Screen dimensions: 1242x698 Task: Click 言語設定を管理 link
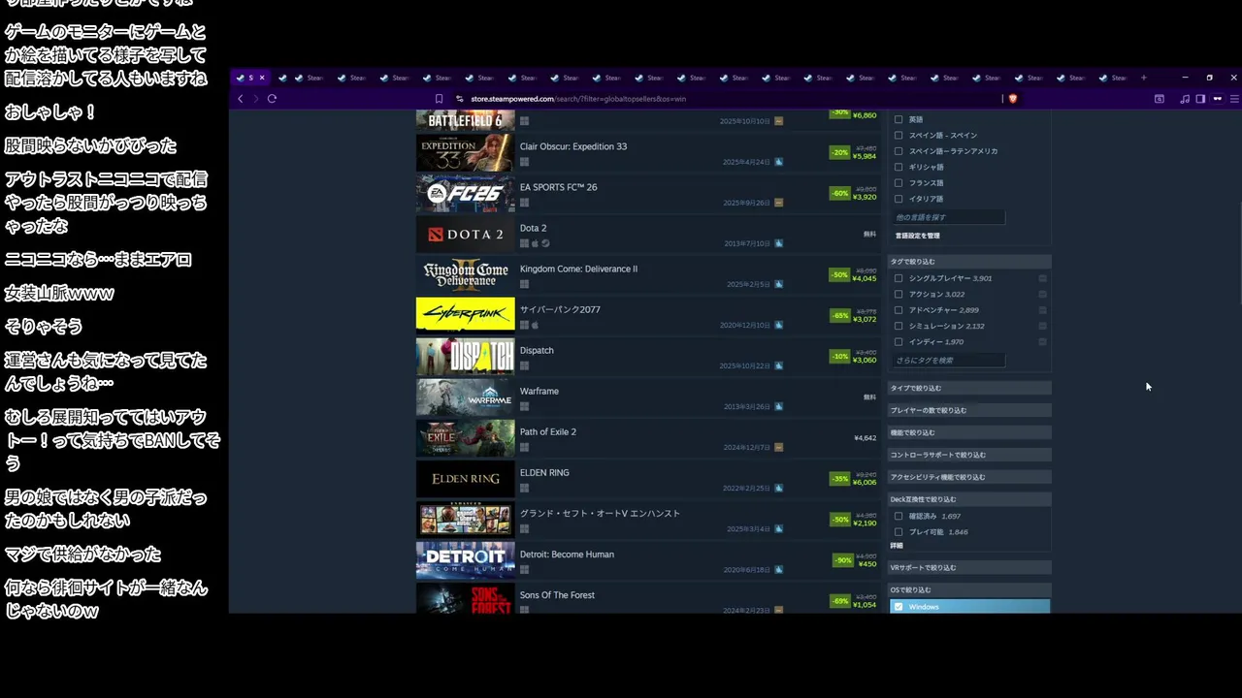(x=917, y=236)
